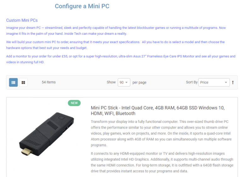Open the Sort By Price dropdown

[214, 82]
